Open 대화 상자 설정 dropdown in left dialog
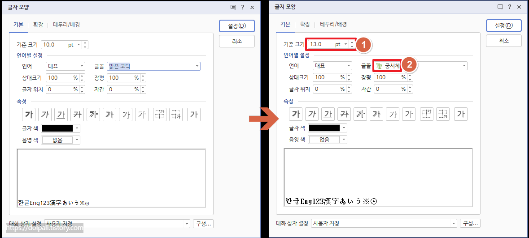The image size is (529, 238). [117, 224]
